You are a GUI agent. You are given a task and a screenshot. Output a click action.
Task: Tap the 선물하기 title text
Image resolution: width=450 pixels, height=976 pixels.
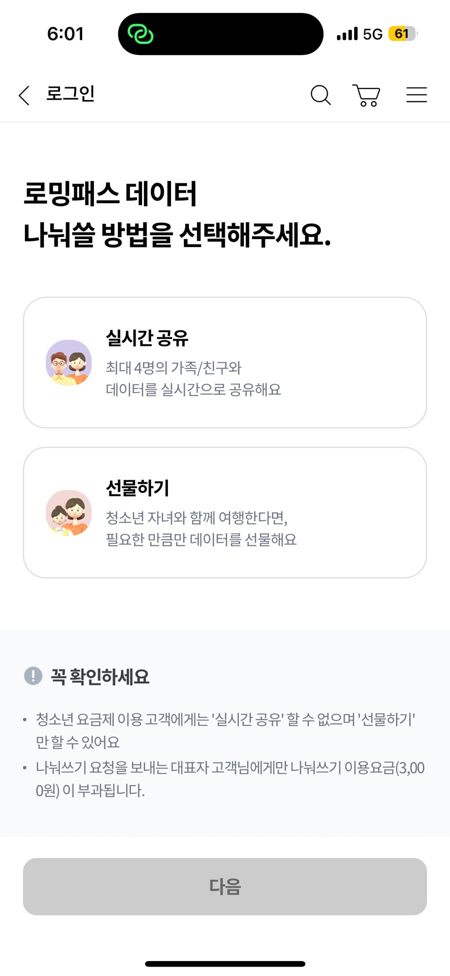click(137, 488)
